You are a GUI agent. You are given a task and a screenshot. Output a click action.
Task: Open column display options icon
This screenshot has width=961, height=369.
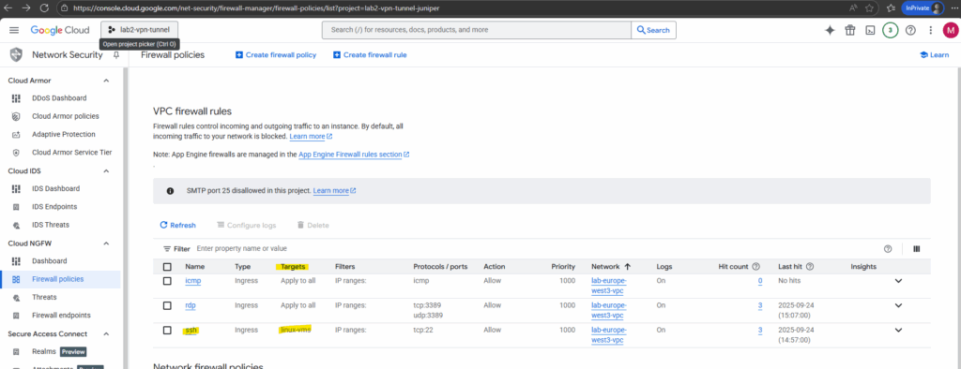coord(917,249)
